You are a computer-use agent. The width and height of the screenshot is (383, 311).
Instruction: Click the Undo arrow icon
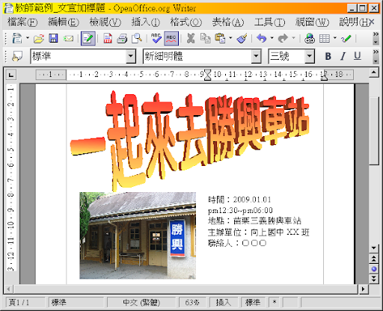coord(261,38)
